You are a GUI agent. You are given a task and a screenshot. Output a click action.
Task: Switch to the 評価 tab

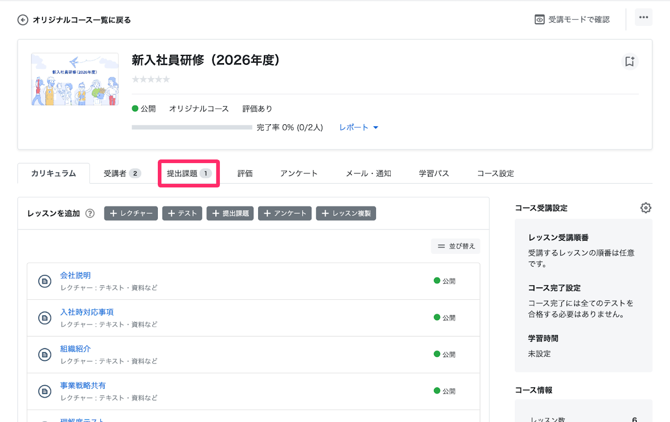point(245,173)
